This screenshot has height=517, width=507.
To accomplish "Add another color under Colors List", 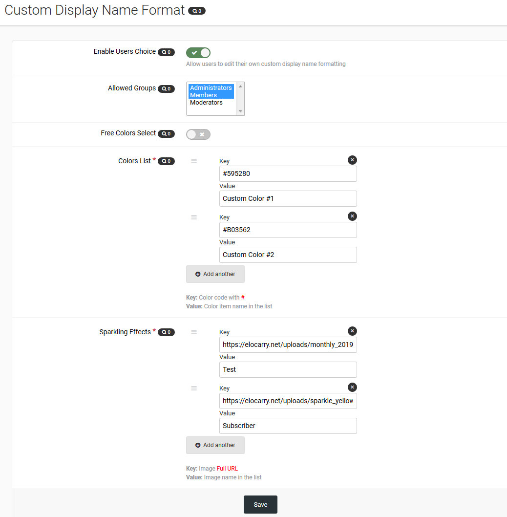I will pos(215,274).
